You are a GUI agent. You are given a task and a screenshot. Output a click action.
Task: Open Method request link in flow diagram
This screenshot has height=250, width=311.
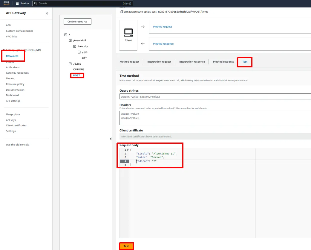click(163, 27)
